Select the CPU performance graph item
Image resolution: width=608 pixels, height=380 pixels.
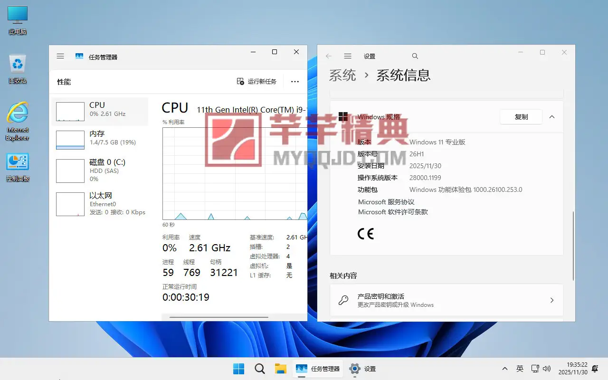(100, 111)
